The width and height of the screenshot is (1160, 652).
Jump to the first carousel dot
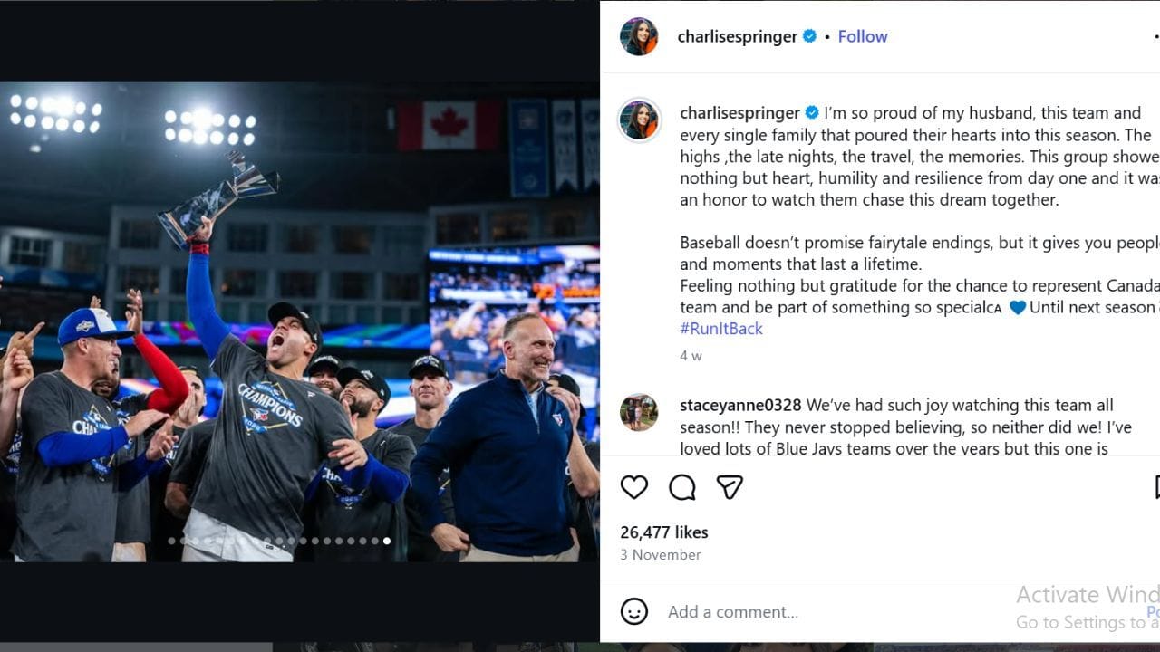tap(172, 541)
